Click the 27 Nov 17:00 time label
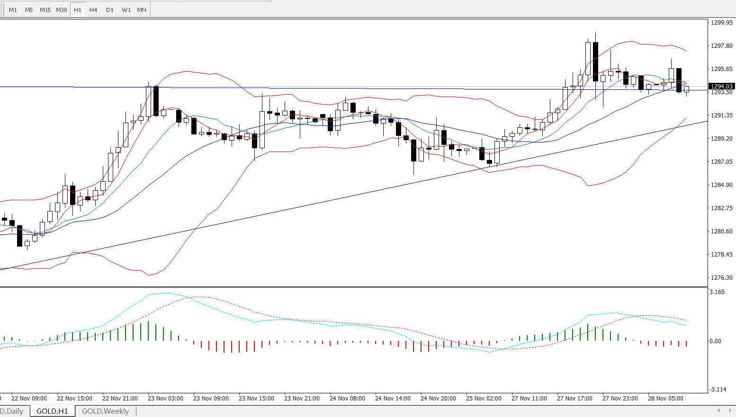The width and height of the screenshot is (736, 417). point(574,399)
